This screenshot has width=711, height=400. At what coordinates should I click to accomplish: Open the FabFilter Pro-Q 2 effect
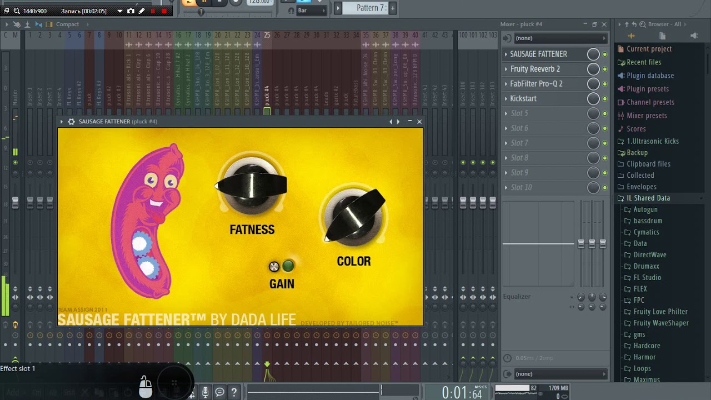point(536,84)
